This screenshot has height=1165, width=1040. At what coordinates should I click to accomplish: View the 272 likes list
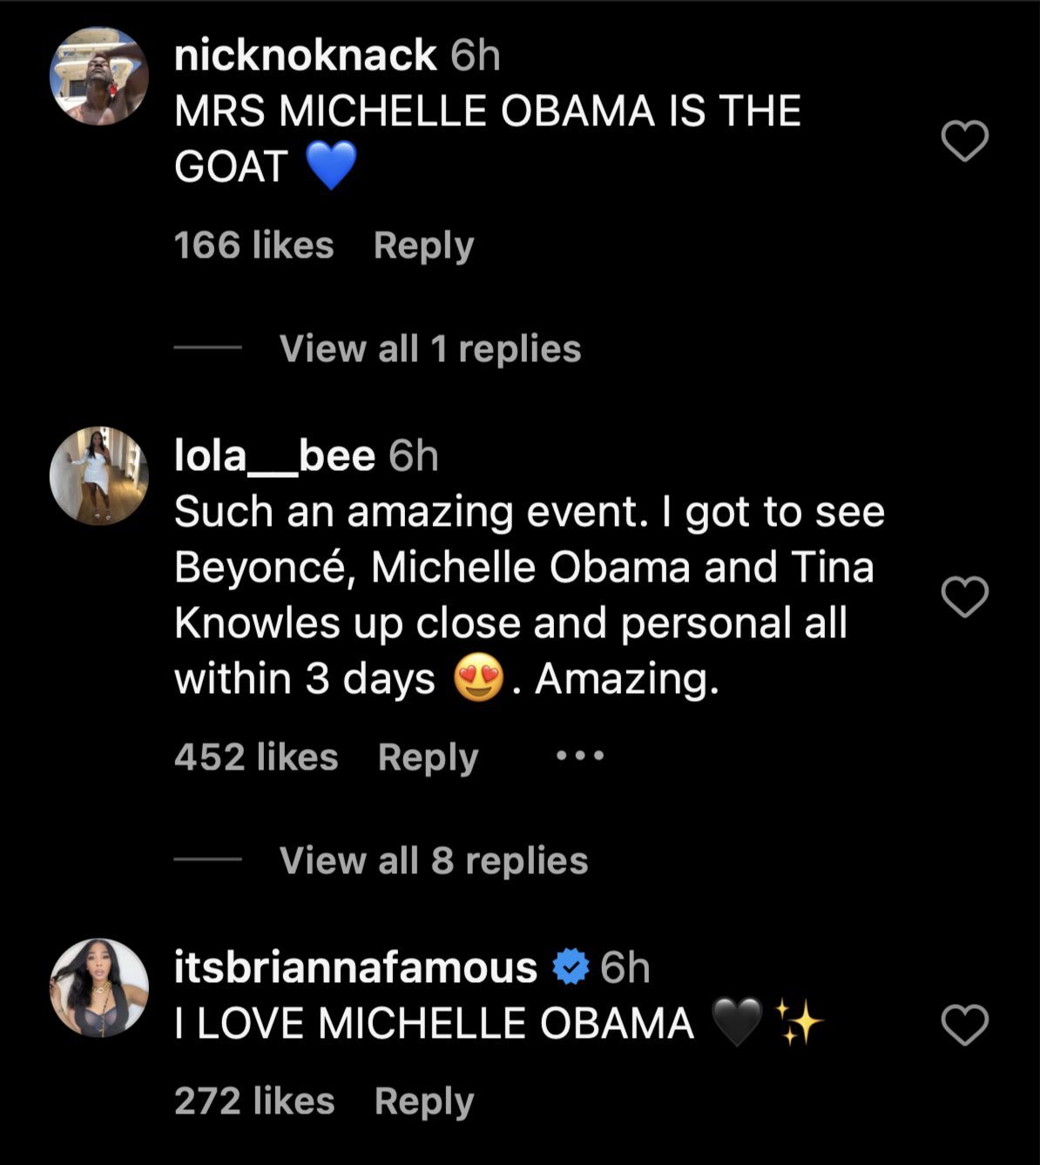coord(254,1101)
